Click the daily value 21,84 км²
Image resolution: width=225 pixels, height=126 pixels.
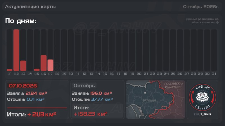pyautogui.click(x=36, y=93)
